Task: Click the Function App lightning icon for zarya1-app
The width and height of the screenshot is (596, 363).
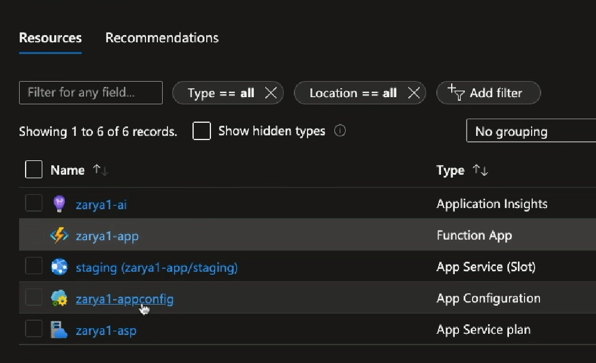Action: coord(59,235)
